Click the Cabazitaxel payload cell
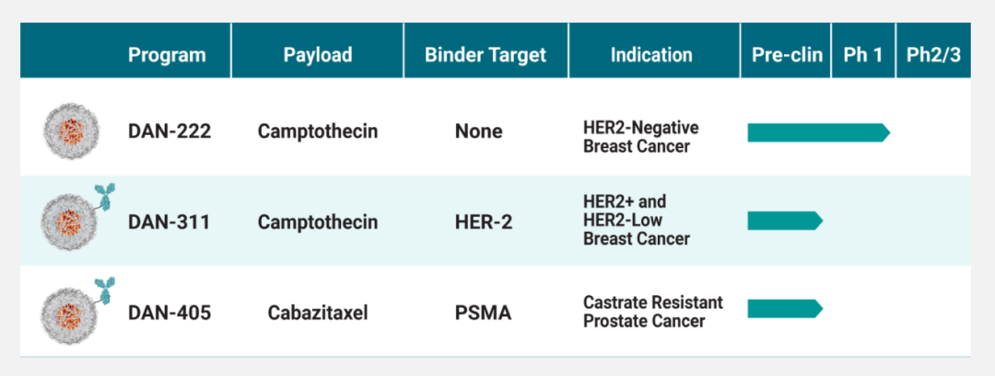 [318, 313]
